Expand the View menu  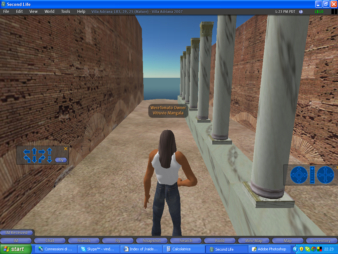pos(33,12)
